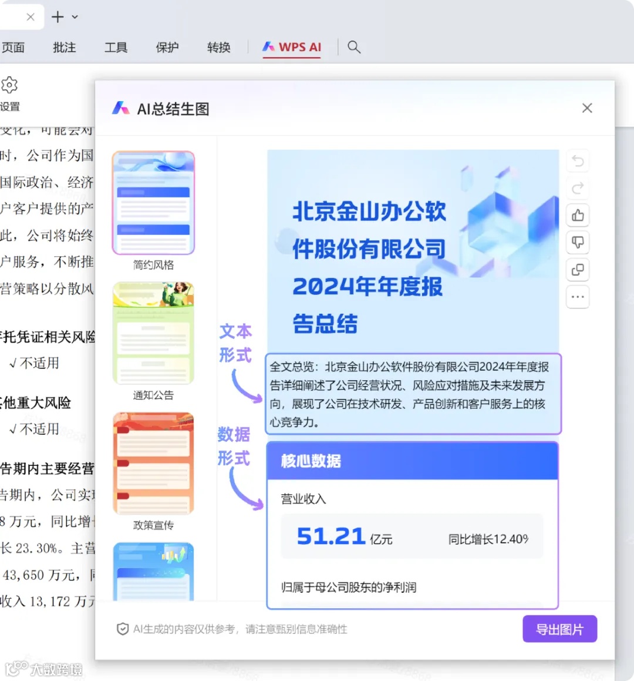
Task: Click the AI总结生图 logo icon
Action: (x=121, y=108)
